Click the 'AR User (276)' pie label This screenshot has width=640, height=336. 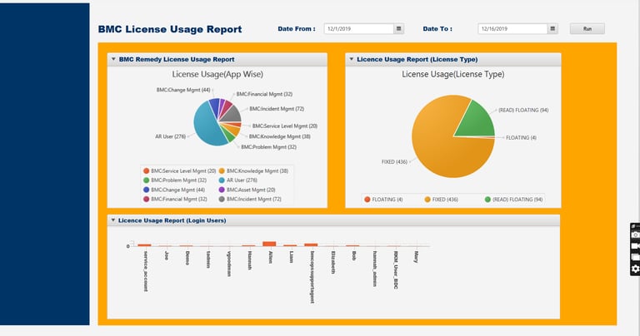170,136
